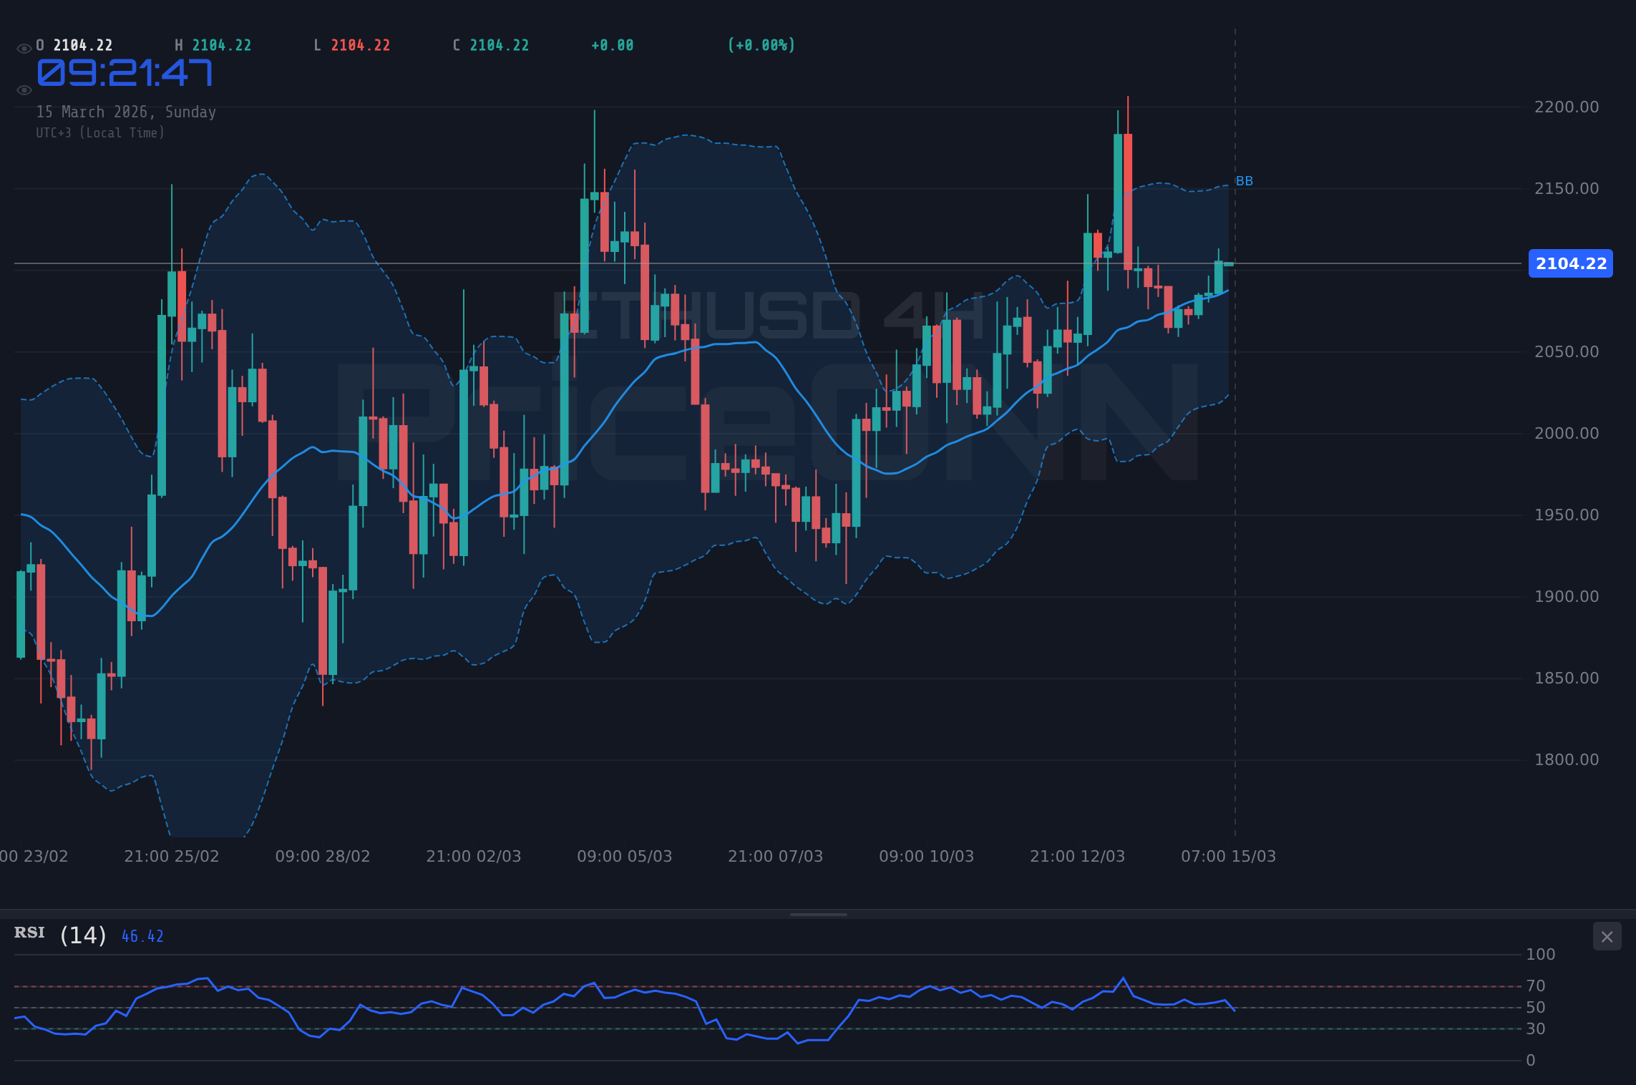Click the 2200.00 price scale label
The height and width of the screenshot is (1085, 1636).
click(x=1567, y=107)
